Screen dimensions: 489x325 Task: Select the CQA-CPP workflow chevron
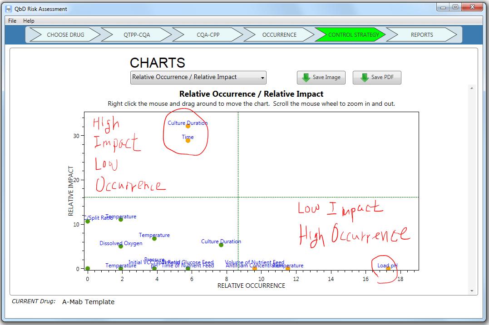[207, 34]
